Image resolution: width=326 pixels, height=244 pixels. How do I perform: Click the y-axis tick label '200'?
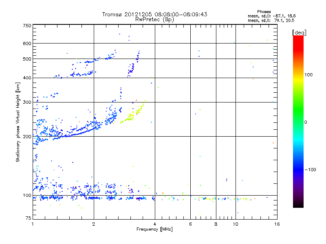[x=27, y=137]
